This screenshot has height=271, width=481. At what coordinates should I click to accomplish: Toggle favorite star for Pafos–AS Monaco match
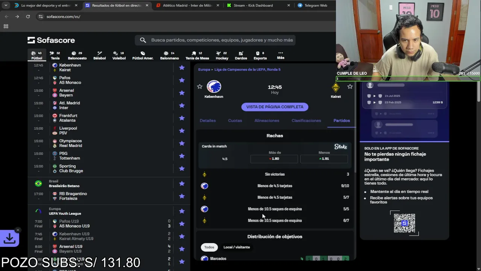click(182, 80)
